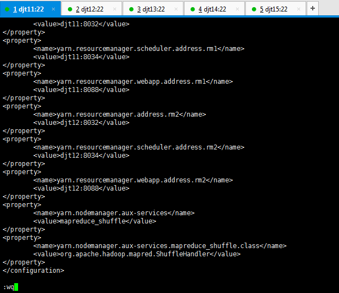Click green status dot on djt15:22 tab
The height and width of the screenshot is (293, 339).
coord(254,9)
